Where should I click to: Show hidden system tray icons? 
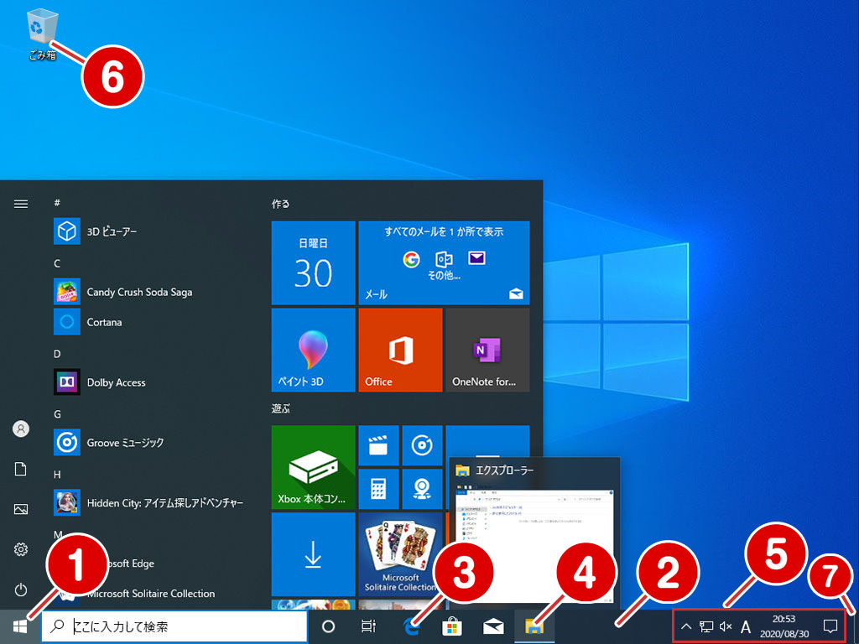point(686,626)
